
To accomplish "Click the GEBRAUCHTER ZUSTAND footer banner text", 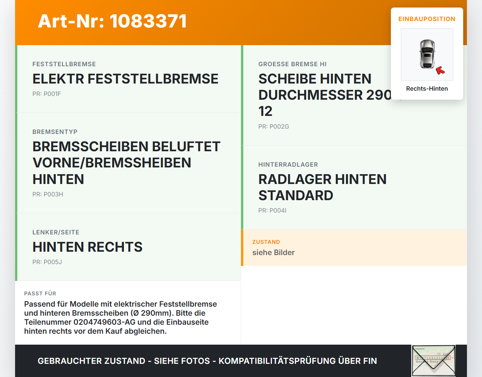I will pyautogui.click(x=207, y=361).
